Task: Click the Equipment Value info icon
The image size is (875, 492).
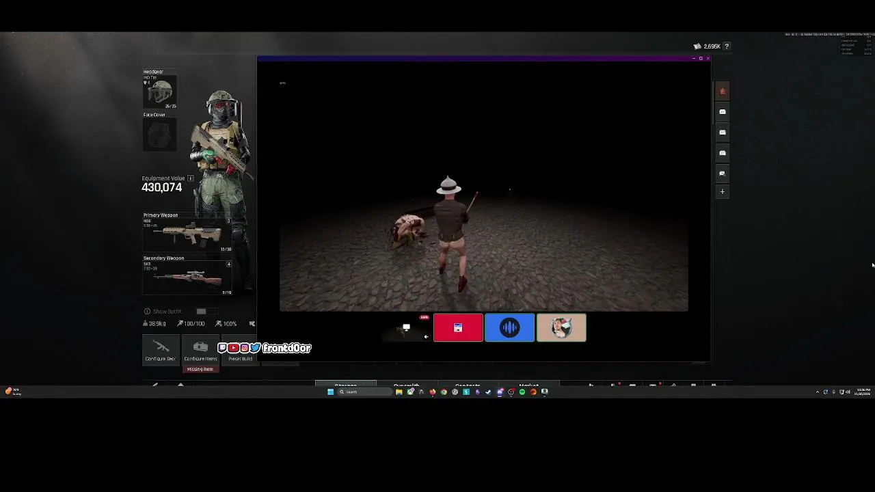Action: click(x=190, y=178)
